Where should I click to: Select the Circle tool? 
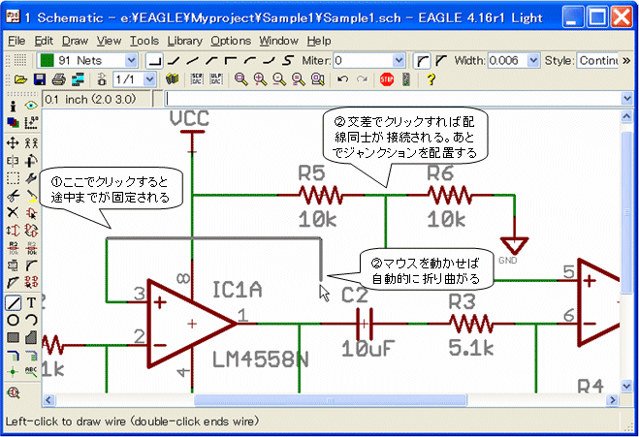coord(13,320)
